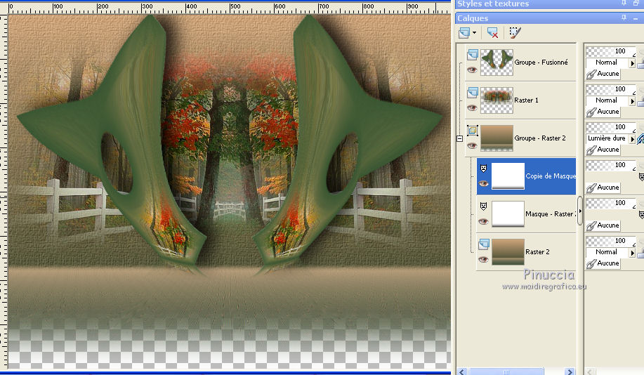
Task: Toggle visibility of Raster 1 layer
Action: tap(472, 108)
